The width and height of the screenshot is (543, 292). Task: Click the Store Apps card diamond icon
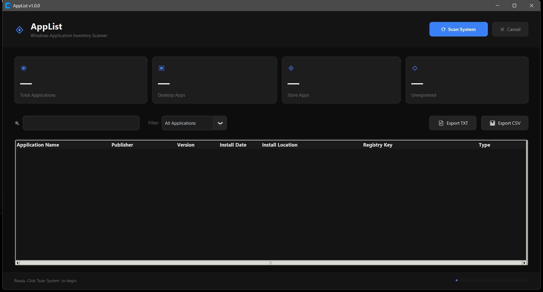pos(291,68)
